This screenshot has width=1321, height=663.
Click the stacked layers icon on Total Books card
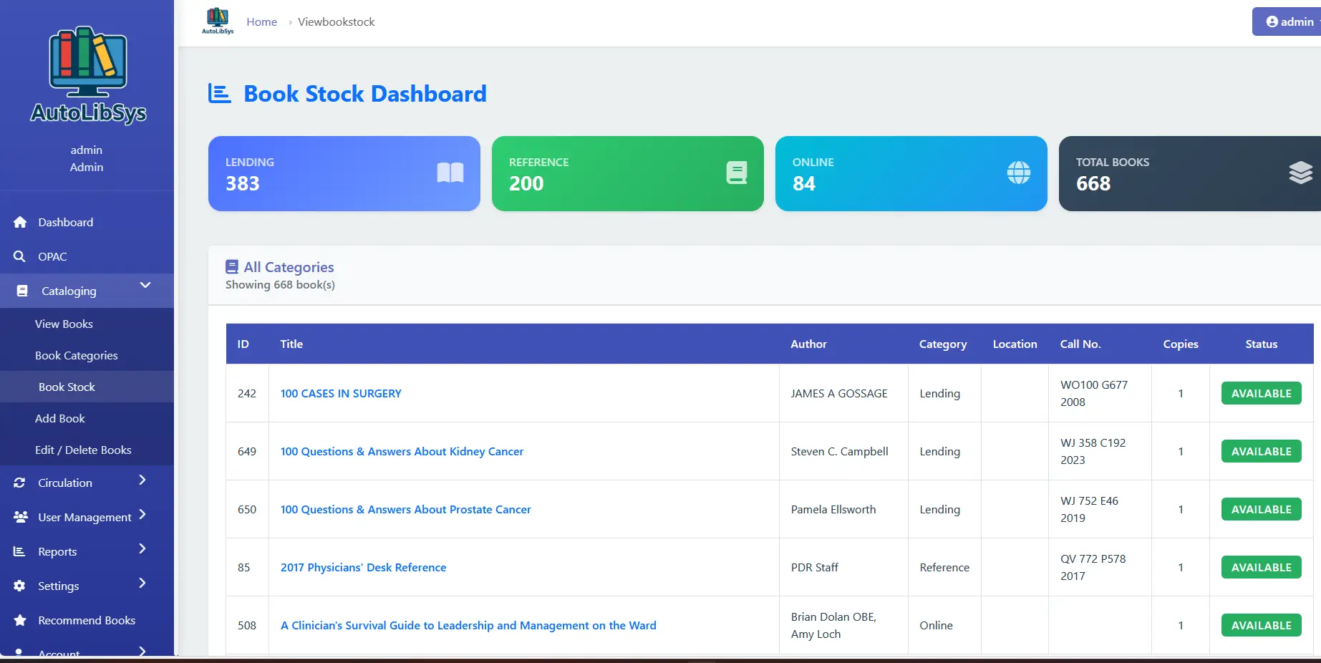coord(1300,173)
